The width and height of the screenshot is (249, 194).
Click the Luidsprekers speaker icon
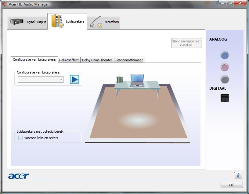[57, 21]
